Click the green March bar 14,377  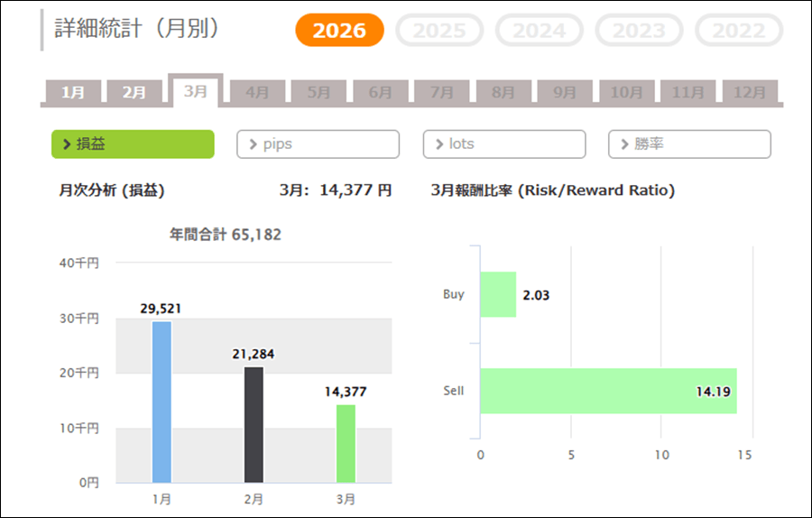point(346,443)
